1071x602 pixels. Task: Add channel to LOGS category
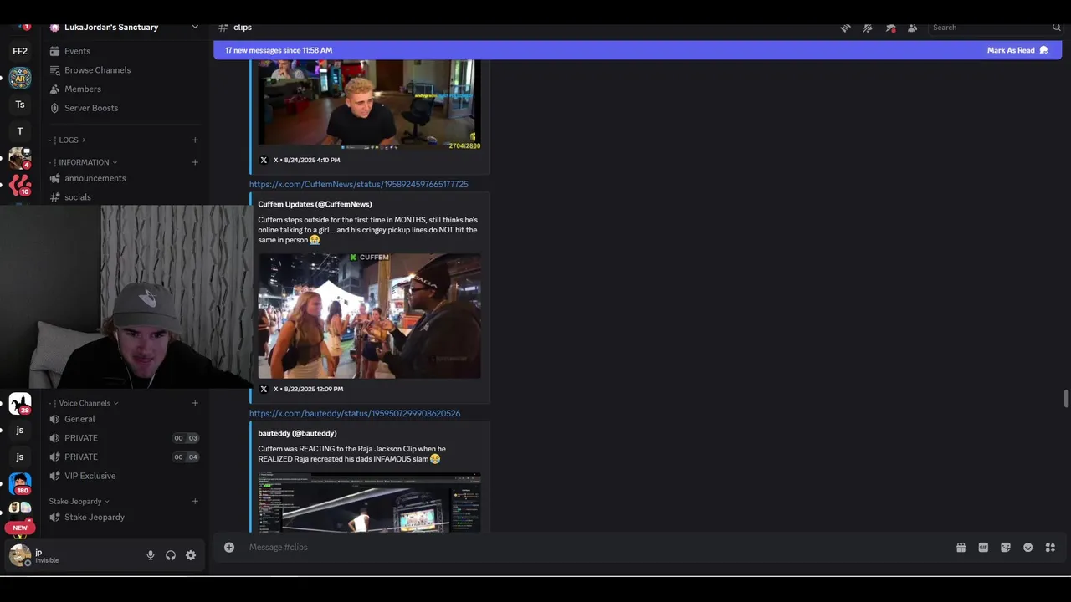(x=195, y=140)
